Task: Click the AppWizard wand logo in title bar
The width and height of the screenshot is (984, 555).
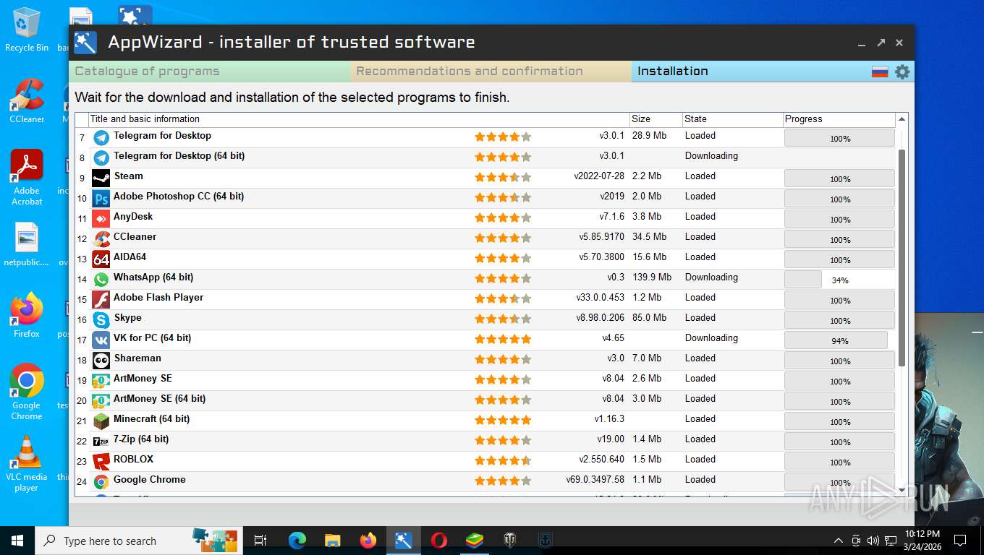Action: tap(85, 43)
